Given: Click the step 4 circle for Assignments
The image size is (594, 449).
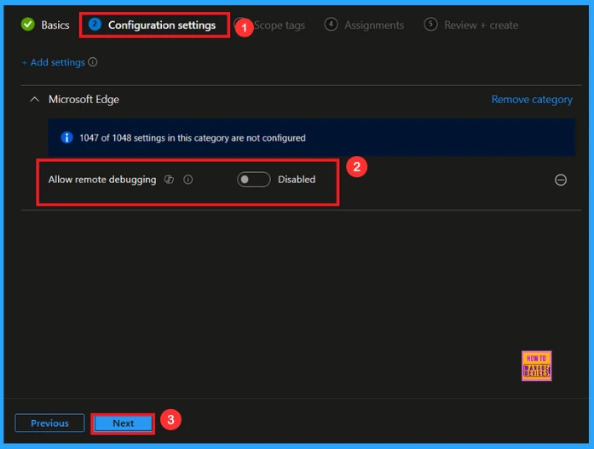Looking at the screenshot, I should pos(332,24).
